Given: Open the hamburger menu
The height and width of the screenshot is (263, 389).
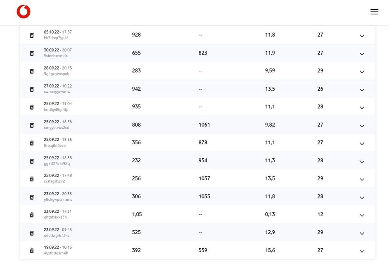Looking at the screenshot, I should [x=374, y=12].
